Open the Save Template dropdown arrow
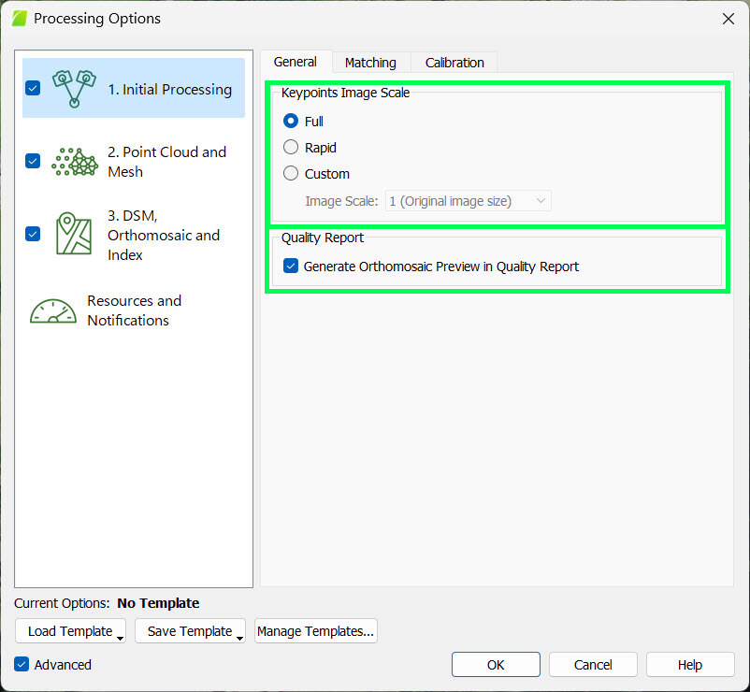The height and width of the screenshot is (692, 750). point(236,634)
